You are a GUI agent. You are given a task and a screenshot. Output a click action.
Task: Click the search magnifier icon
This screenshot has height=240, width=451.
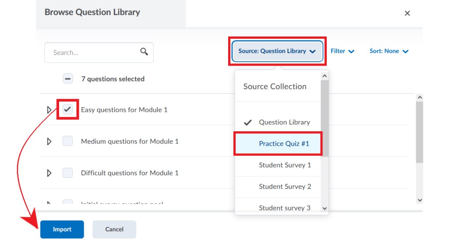pyautogui.click(x=144, y=52)
